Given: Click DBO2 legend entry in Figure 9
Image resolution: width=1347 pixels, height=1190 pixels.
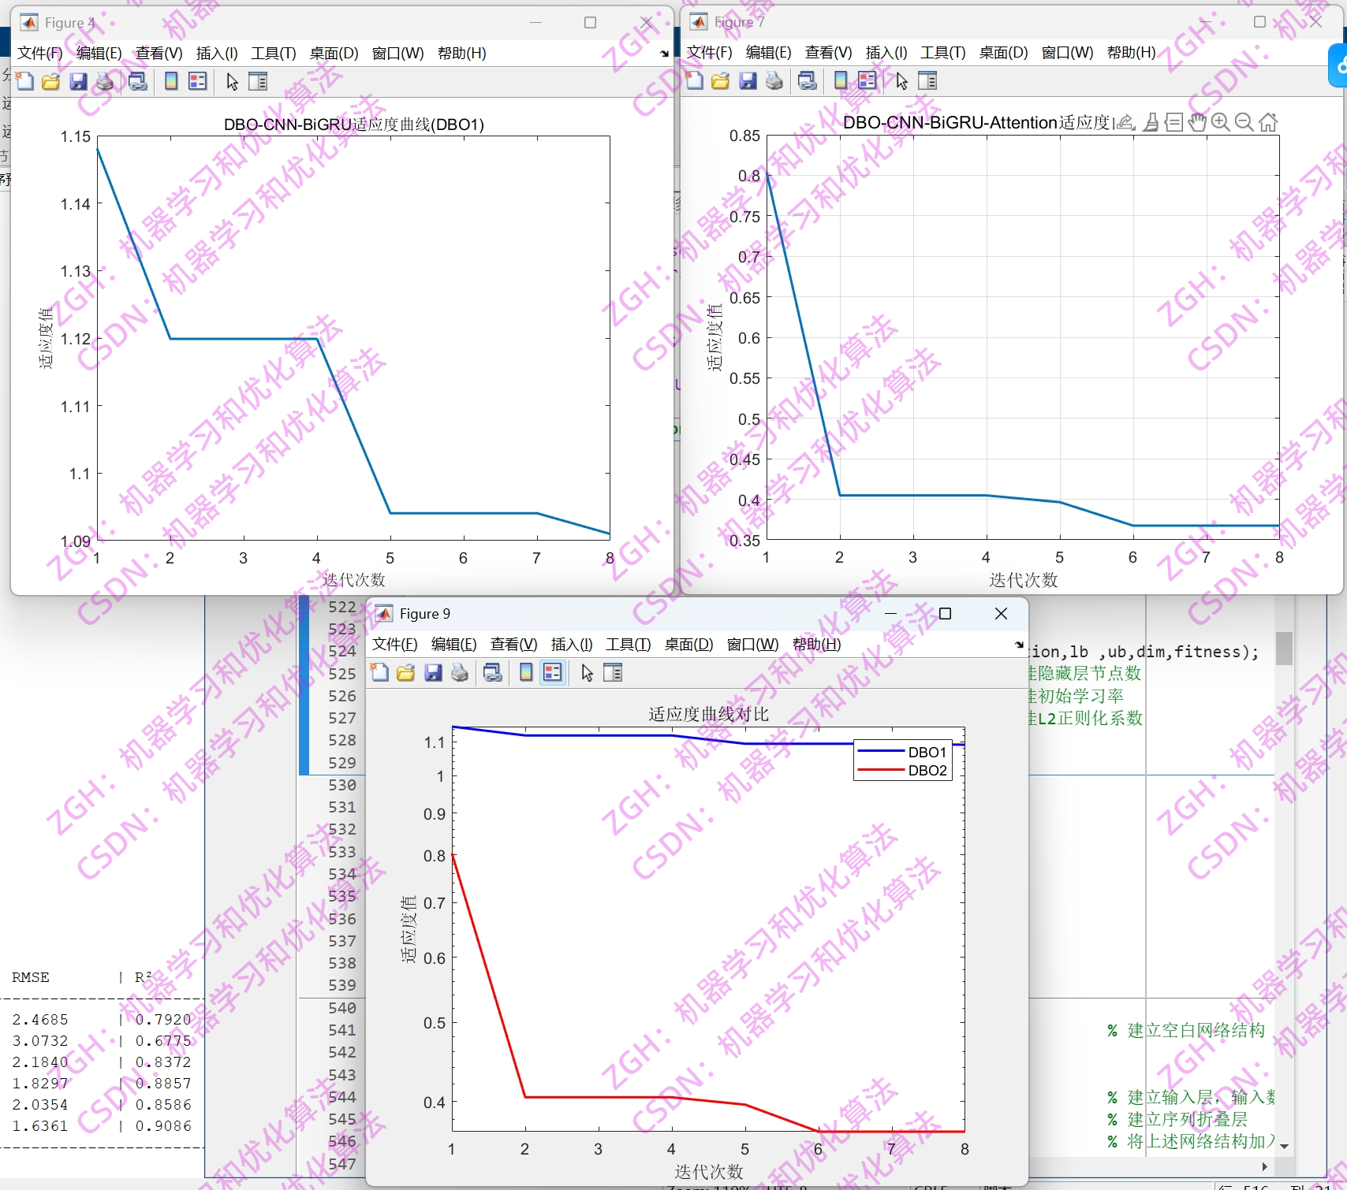Looking at the screenshot, I should click(904, 770).
